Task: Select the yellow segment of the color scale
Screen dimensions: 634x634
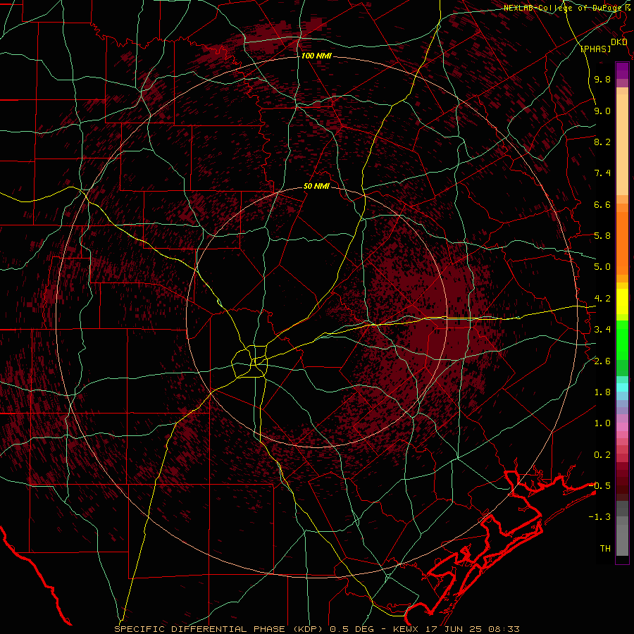Action: (x=622, y=302)
